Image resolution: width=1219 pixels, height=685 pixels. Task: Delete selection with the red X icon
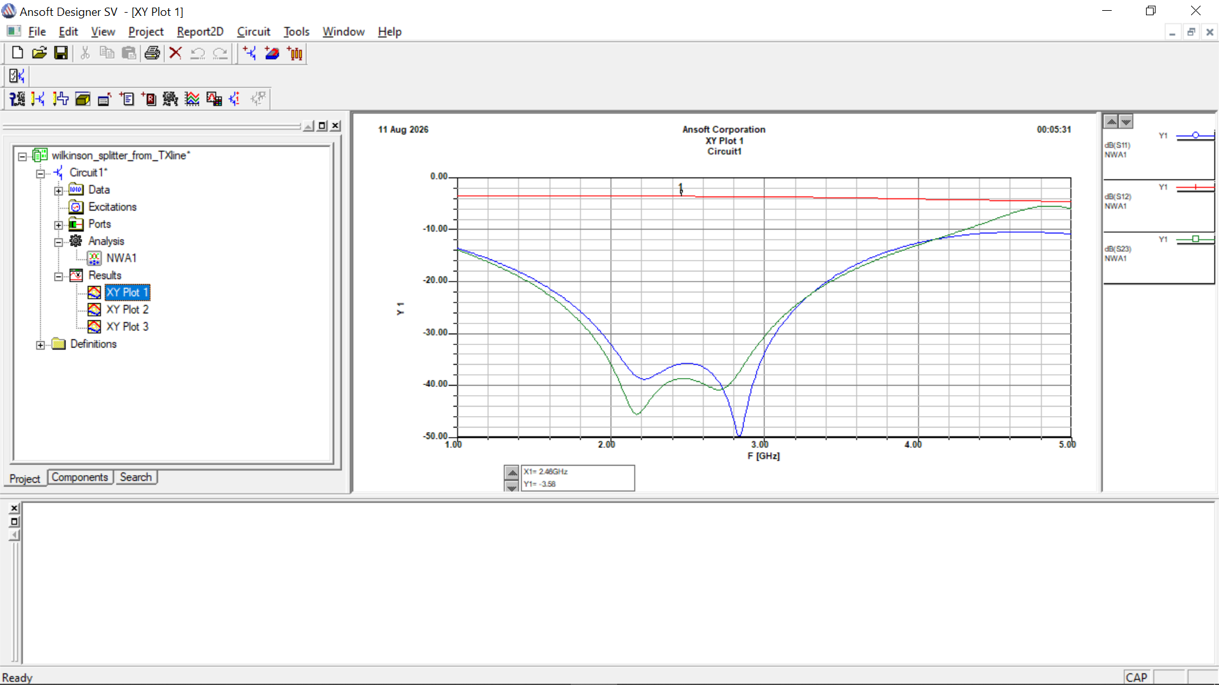point(176,53)
